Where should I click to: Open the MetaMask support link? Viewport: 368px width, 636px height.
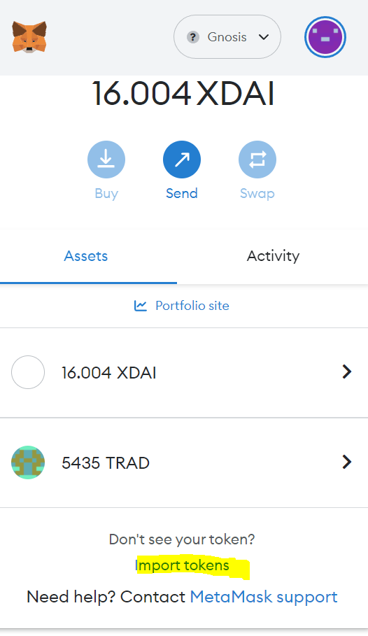pos(264,597)
